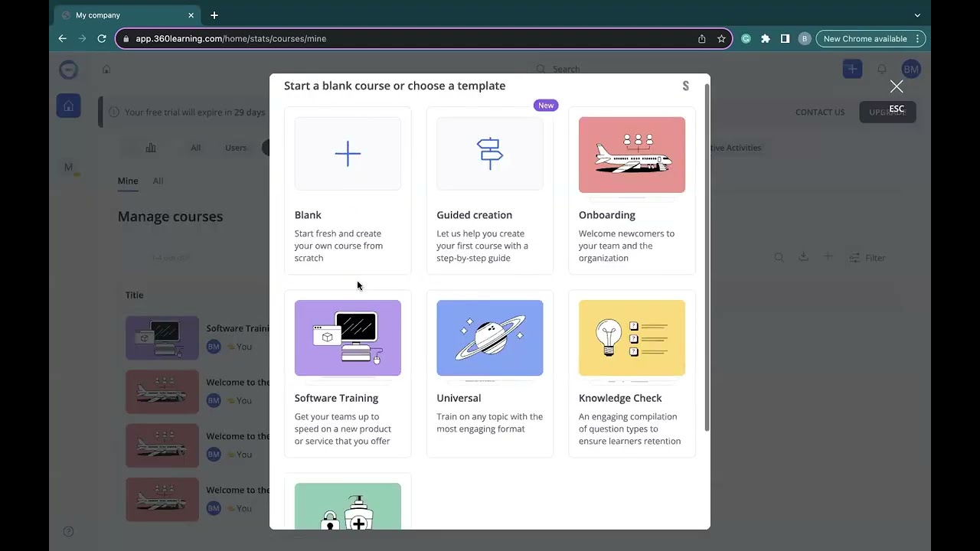The height and width of the screenshot is (551, 980).
Task: Click the share page icon in address bar
Action: click(x=701, y=38)
